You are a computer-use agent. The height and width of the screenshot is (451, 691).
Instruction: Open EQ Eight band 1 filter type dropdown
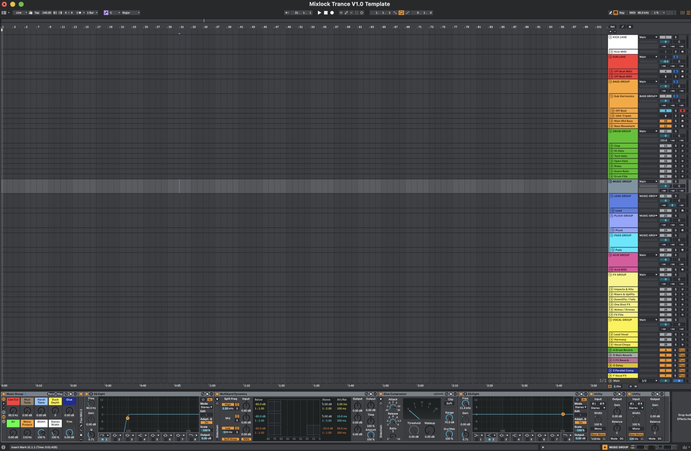tap(104, 435)
